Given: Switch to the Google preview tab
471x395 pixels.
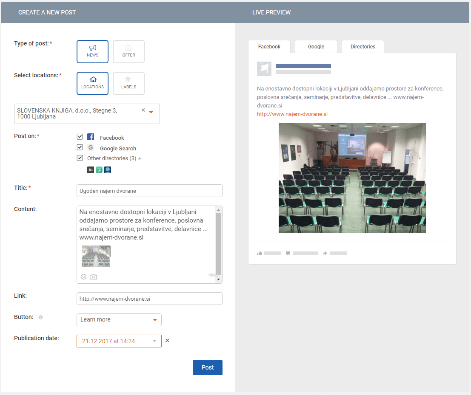Looking at the screenshot, I should (316, 47).
